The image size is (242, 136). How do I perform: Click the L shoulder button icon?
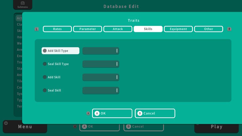(x=37, y=29)
